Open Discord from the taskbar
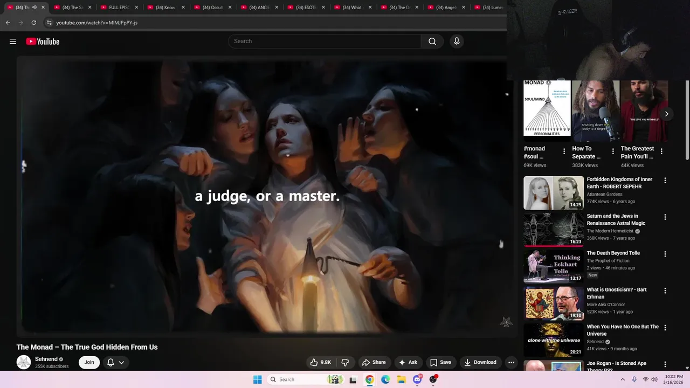Image resolution: width=690 pixels, height=388 pixels. (x=417, y=379)
